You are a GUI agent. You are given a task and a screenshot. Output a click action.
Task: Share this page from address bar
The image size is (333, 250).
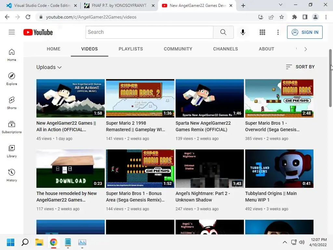click(271, 17)
